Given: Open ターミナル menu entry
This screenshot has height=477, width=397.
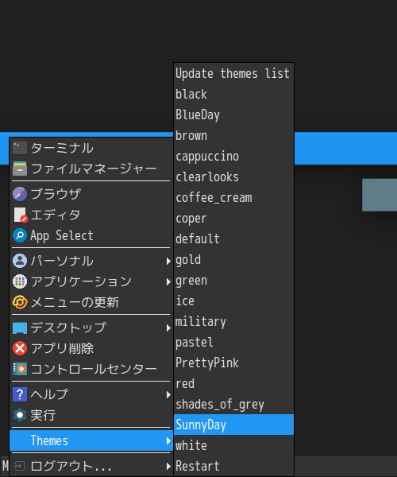Looking at the screenshot, I should coord(91,148).
